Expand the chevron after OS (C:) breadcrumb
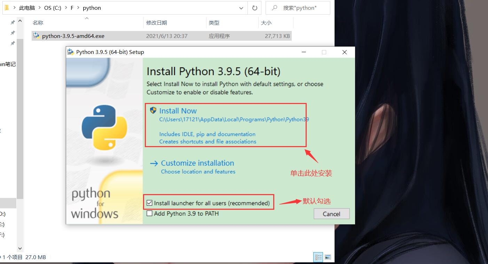The width and height of the screenshot is (488, 264). 65,8
